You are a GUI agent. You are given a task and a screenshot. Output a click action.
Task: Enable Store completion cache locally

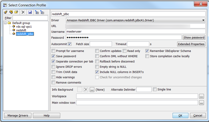click(147, 56)
